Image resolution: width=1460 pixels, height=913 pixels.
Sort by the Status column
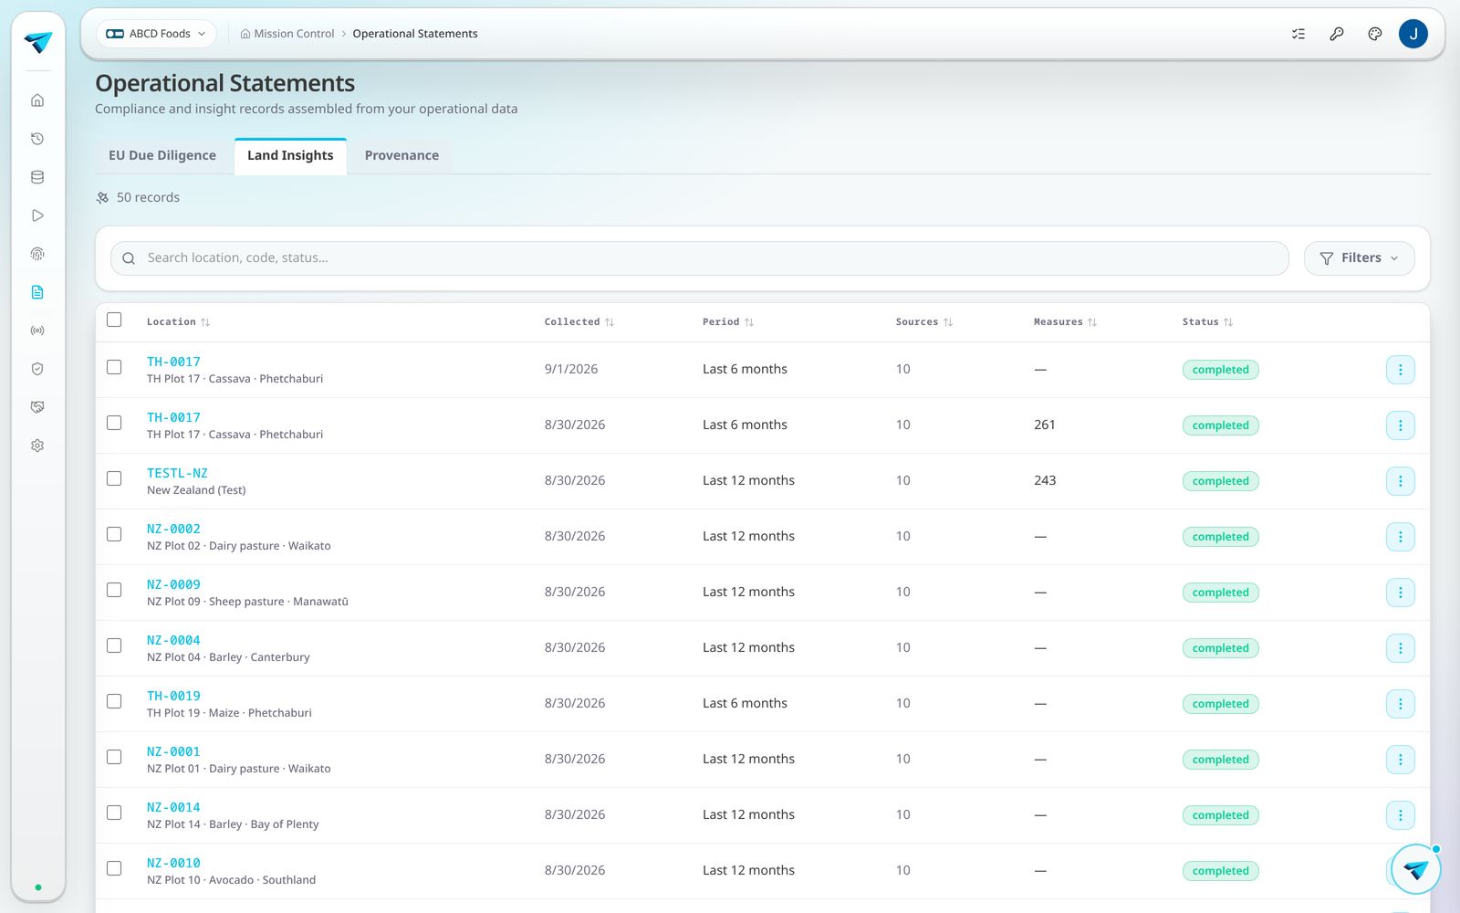coord(1207,322)
